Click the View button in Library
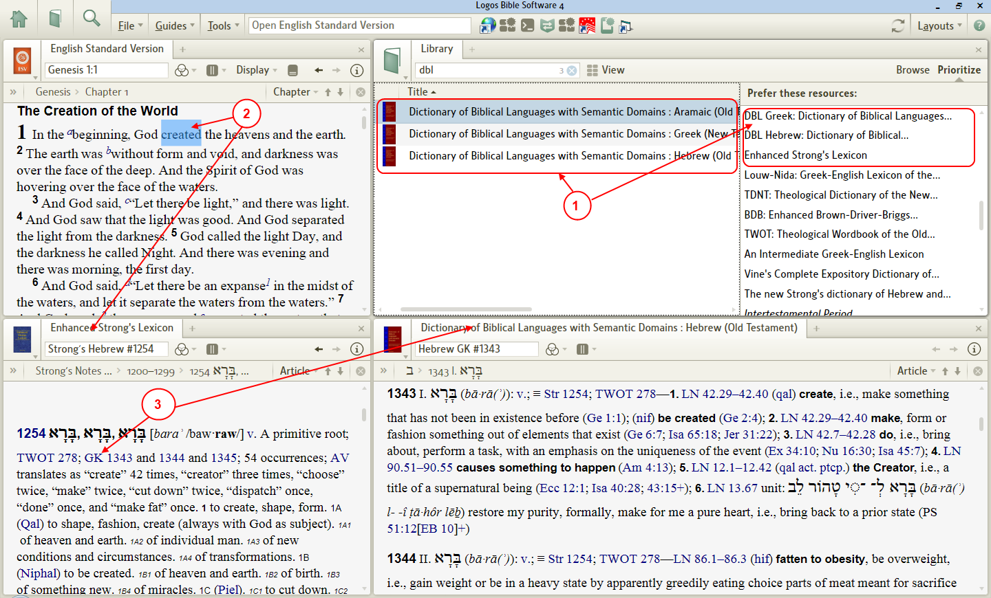991x598 pixels. 606,70
